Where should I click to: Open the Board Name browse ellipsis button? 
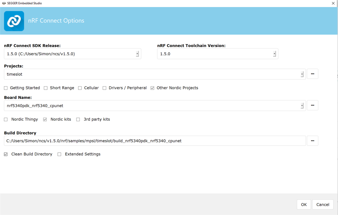click(x=312, y=105)
